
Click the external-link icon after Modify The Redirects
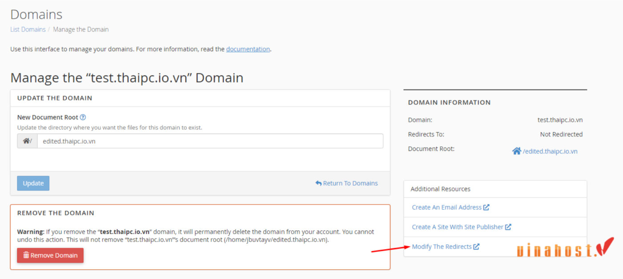pos(477,246)
